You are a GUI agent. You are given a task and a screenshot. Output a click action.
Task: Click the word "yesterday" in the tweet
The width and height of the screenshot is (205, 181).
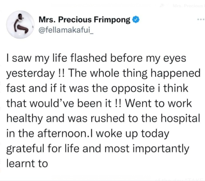pos(31,73)
